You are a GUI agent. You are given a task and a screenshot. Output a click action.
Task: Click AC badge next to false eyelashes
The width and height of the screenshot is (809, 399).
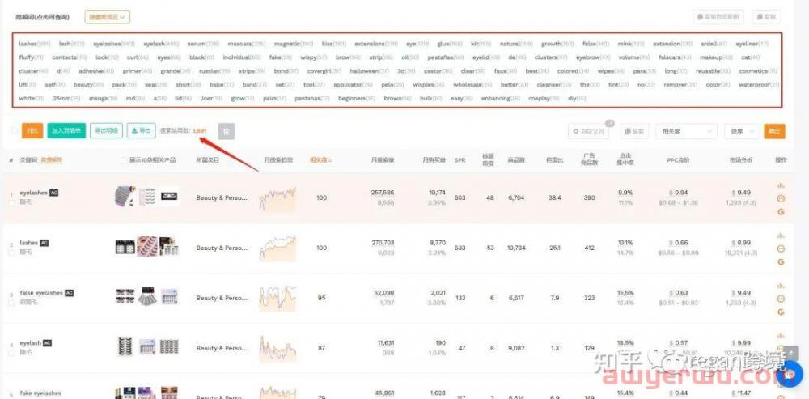[x=69, y=293]
